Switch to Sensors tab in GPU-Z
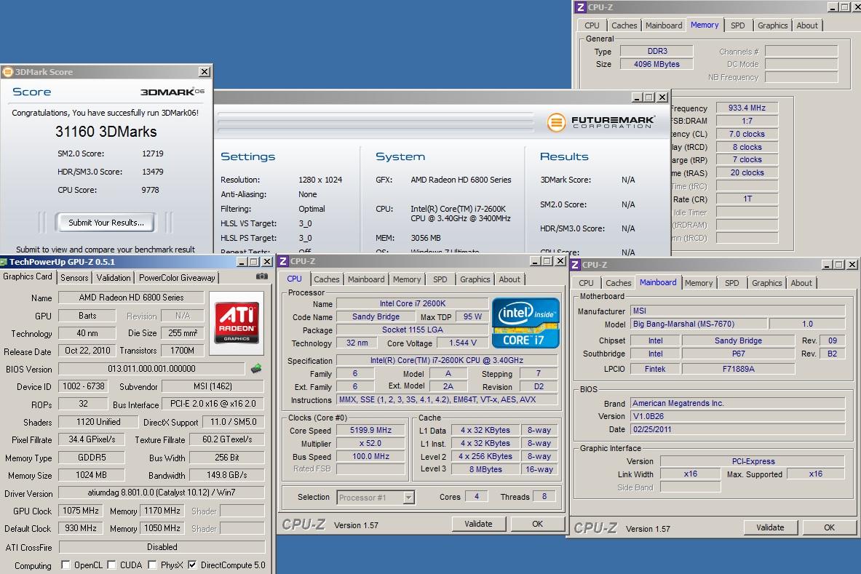 (74, 278)
